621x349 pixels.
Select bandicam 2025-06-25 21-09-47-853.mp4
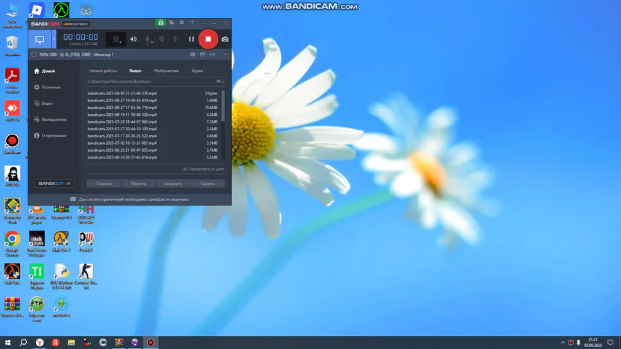point(153,150)
